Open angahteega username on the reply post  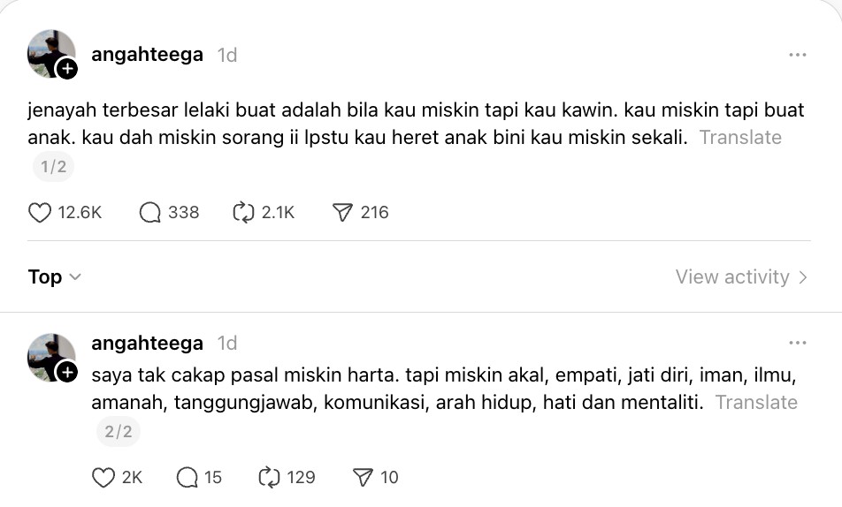click(147, 343)
